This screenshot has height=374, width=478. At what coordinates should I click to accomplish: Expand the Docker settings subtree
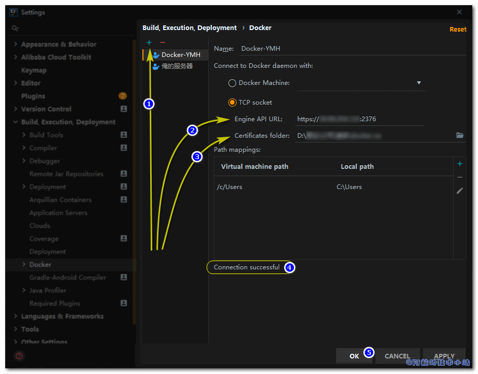tap(24, 265)
